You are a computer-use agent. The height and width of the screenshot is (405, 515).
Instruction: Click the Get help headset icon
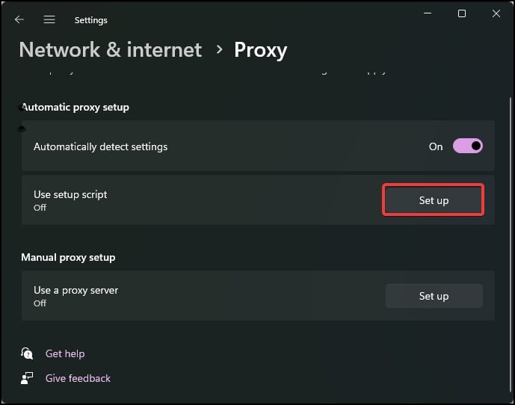28,353
